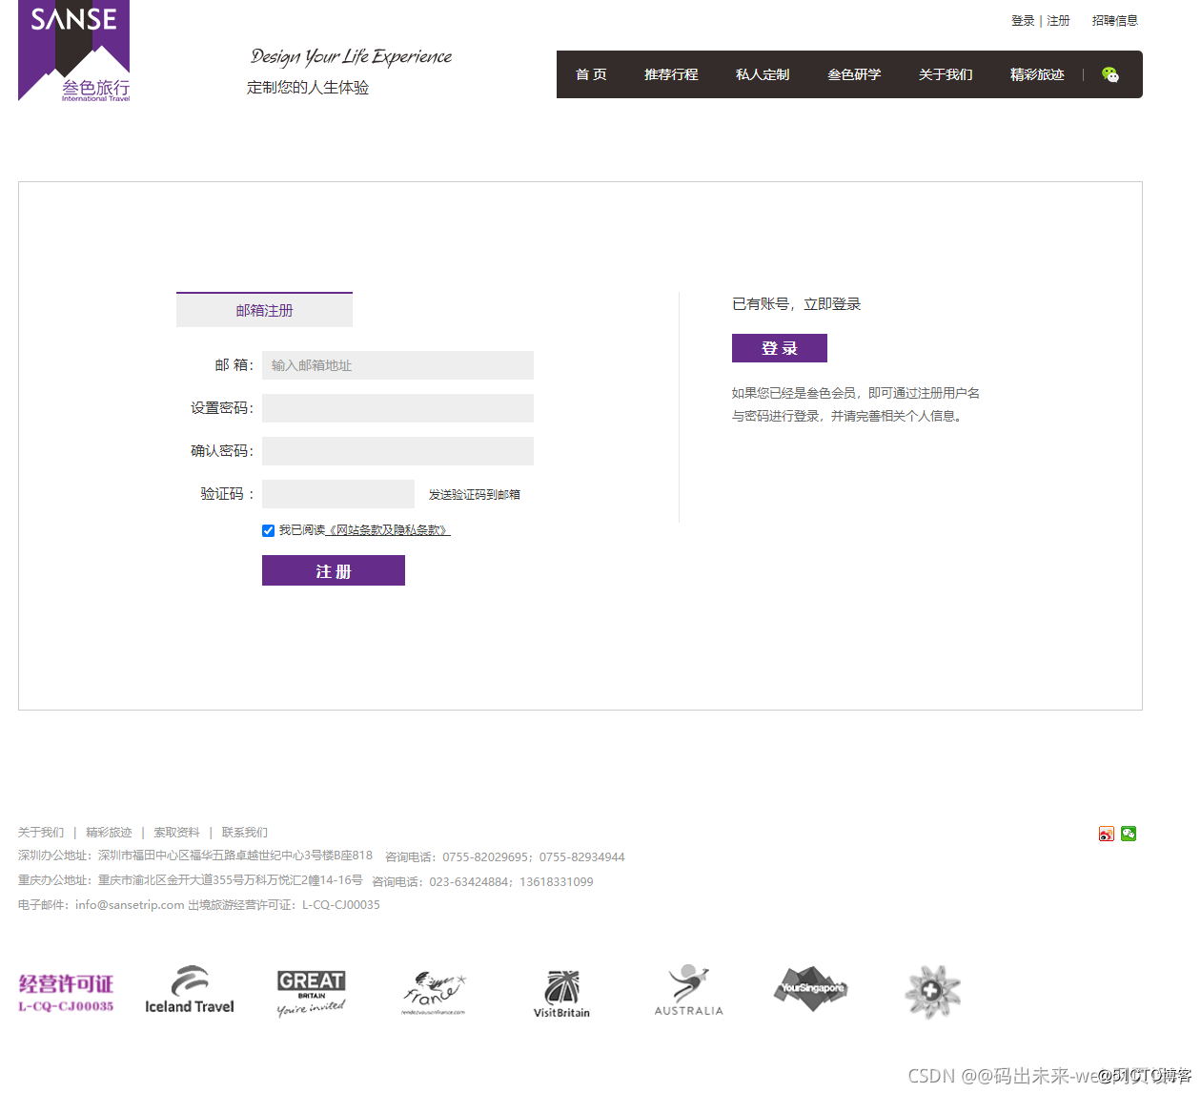Select the 邮箱注册 tab

tap(264, 310)
